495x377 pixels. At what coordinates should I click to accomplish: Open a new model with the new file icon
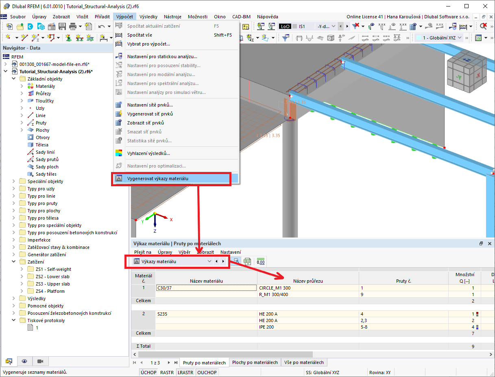coord(9,26)
